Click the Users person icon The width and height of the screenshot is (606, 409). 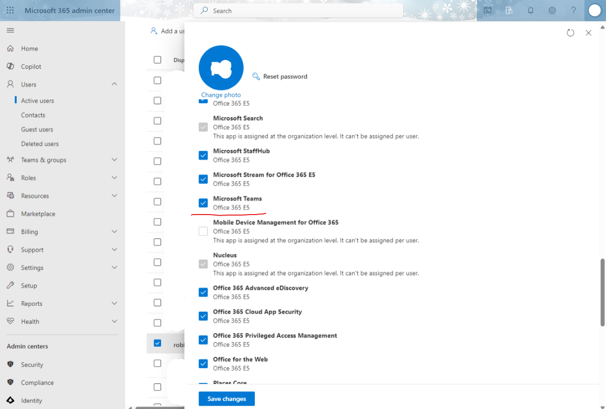coord(10,84)
